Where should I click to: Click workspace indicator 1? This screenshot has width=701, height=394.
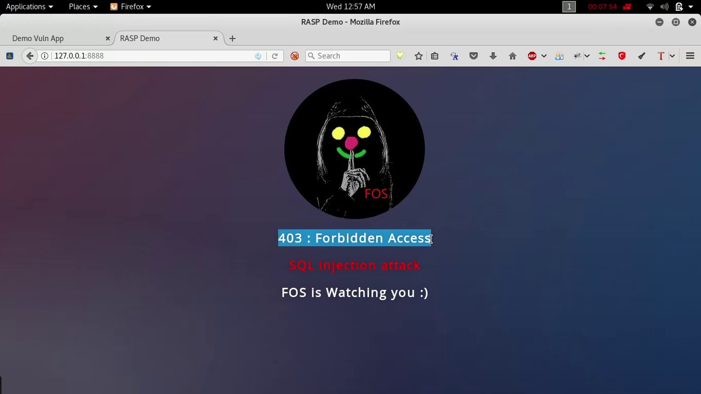pyautogui.click(x=569, y=7)
